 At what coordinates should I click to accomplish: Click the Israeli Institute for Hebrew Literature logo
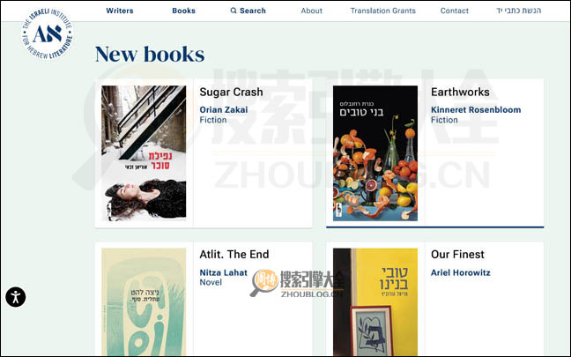point(48,33)
